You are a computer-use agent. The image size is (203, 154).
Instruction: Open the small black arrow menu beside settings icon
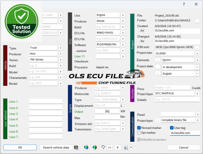tap(131, 147)
